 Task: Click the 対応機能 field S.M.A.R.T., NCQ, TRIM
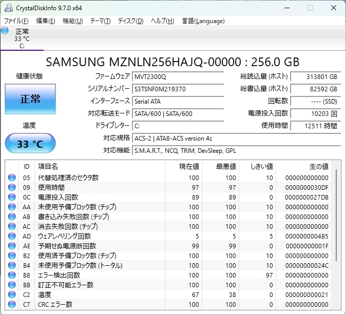coord(237,151)
